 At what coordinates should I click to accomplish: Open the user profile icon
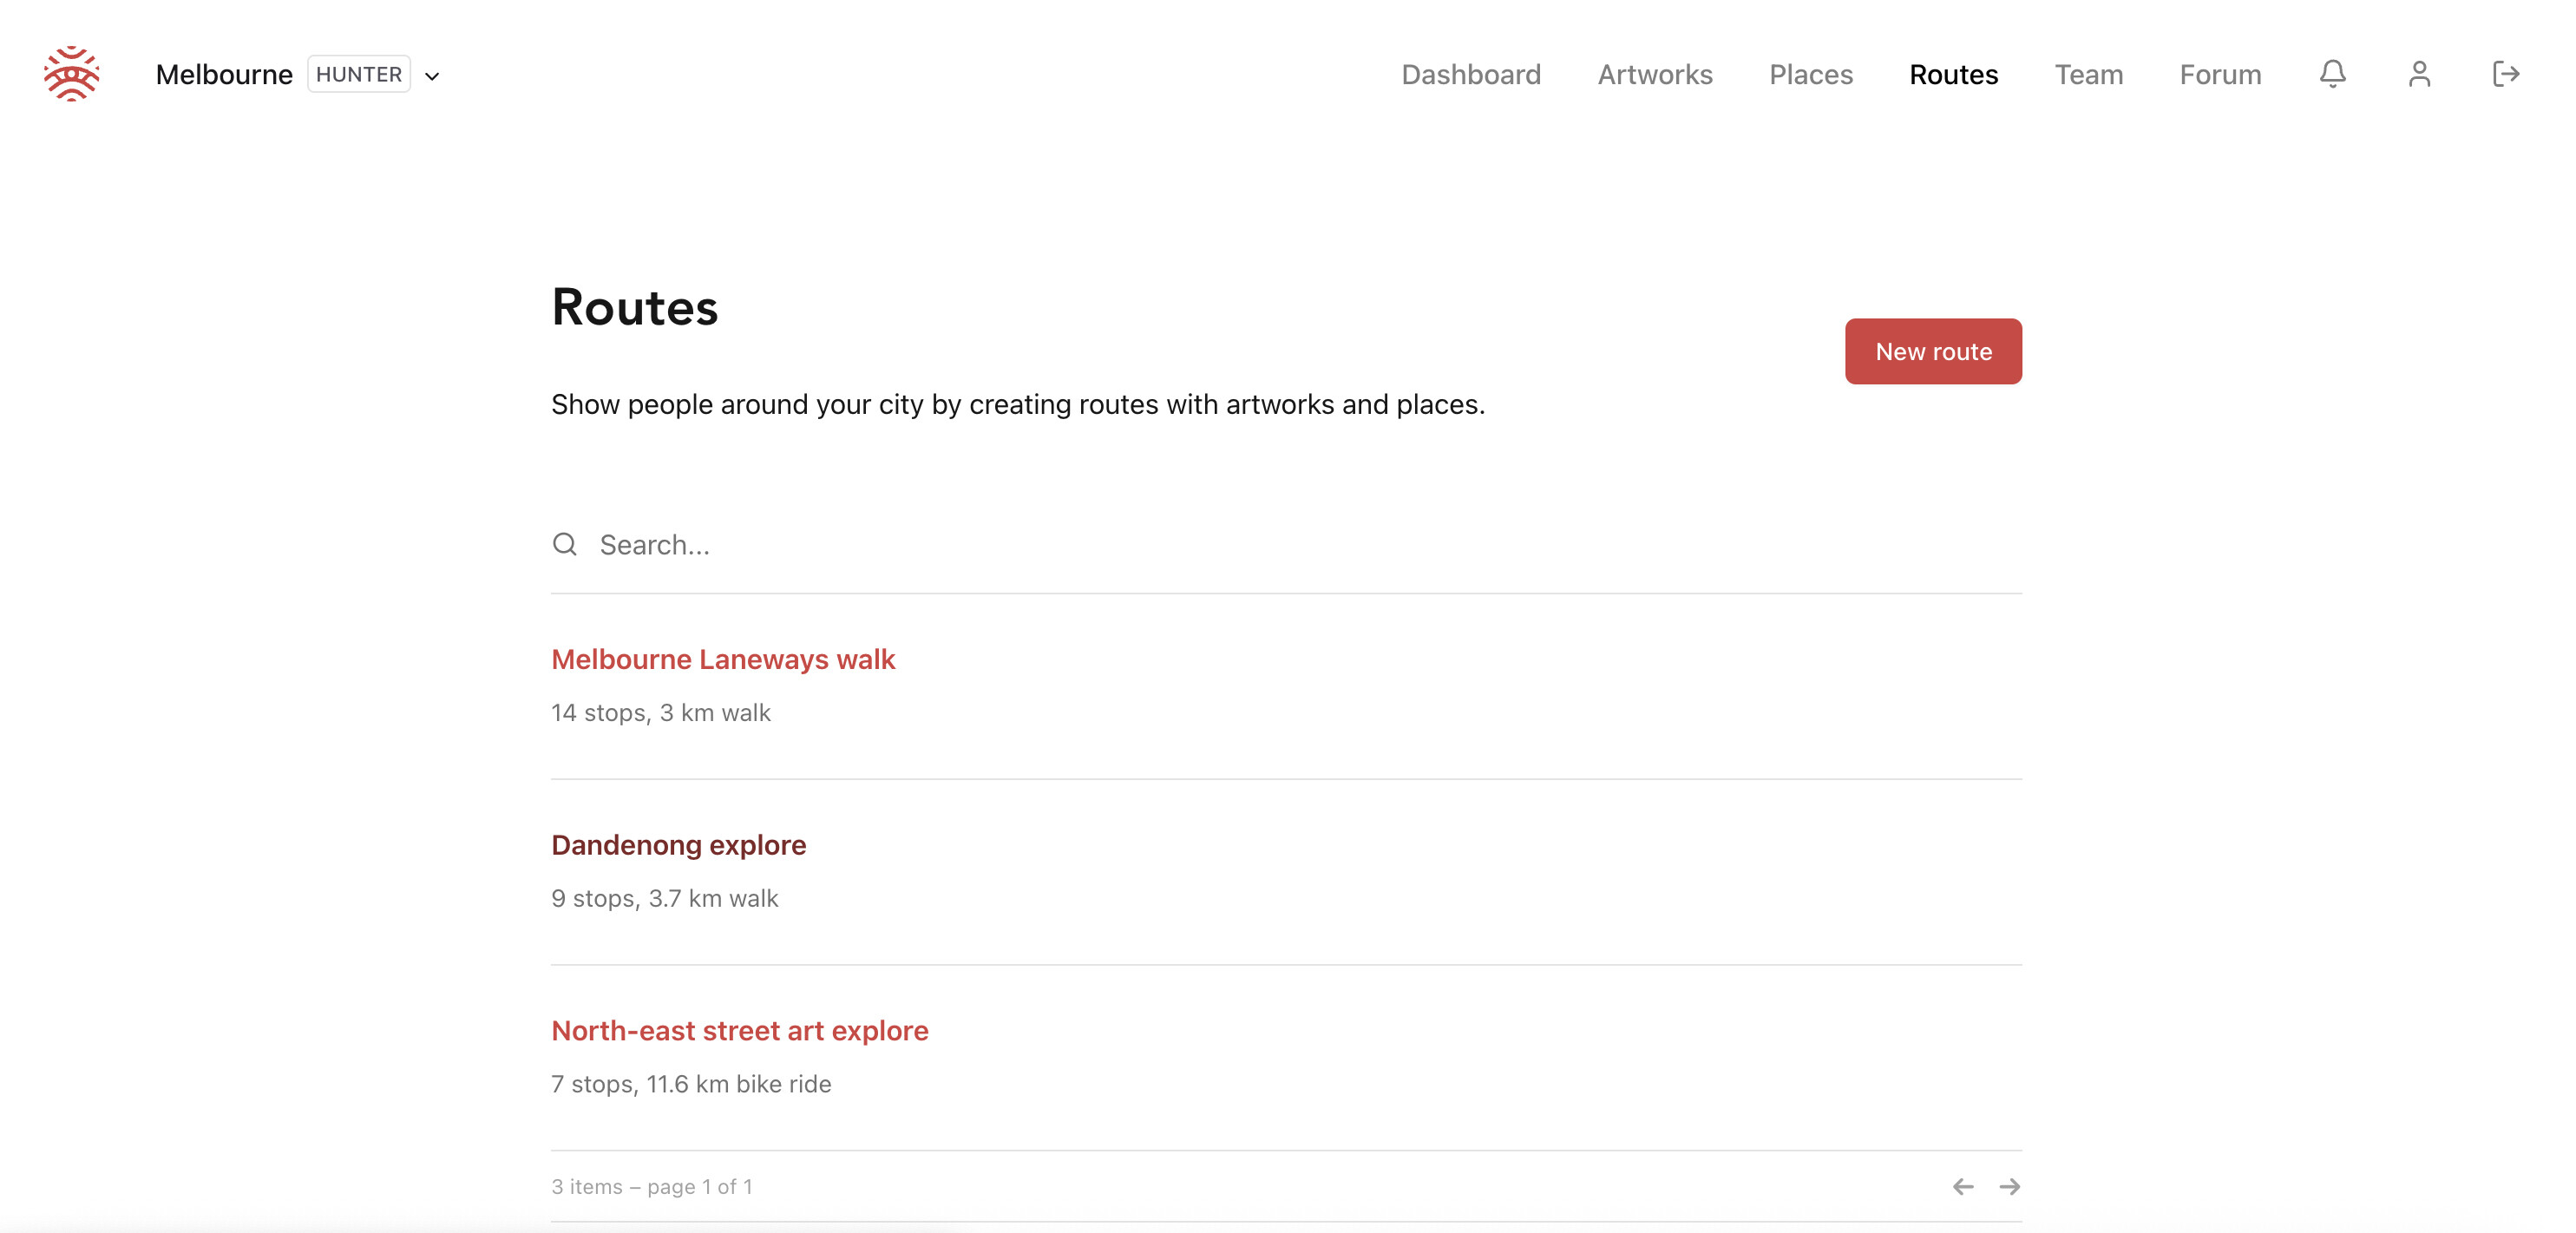pos(2419,74)
